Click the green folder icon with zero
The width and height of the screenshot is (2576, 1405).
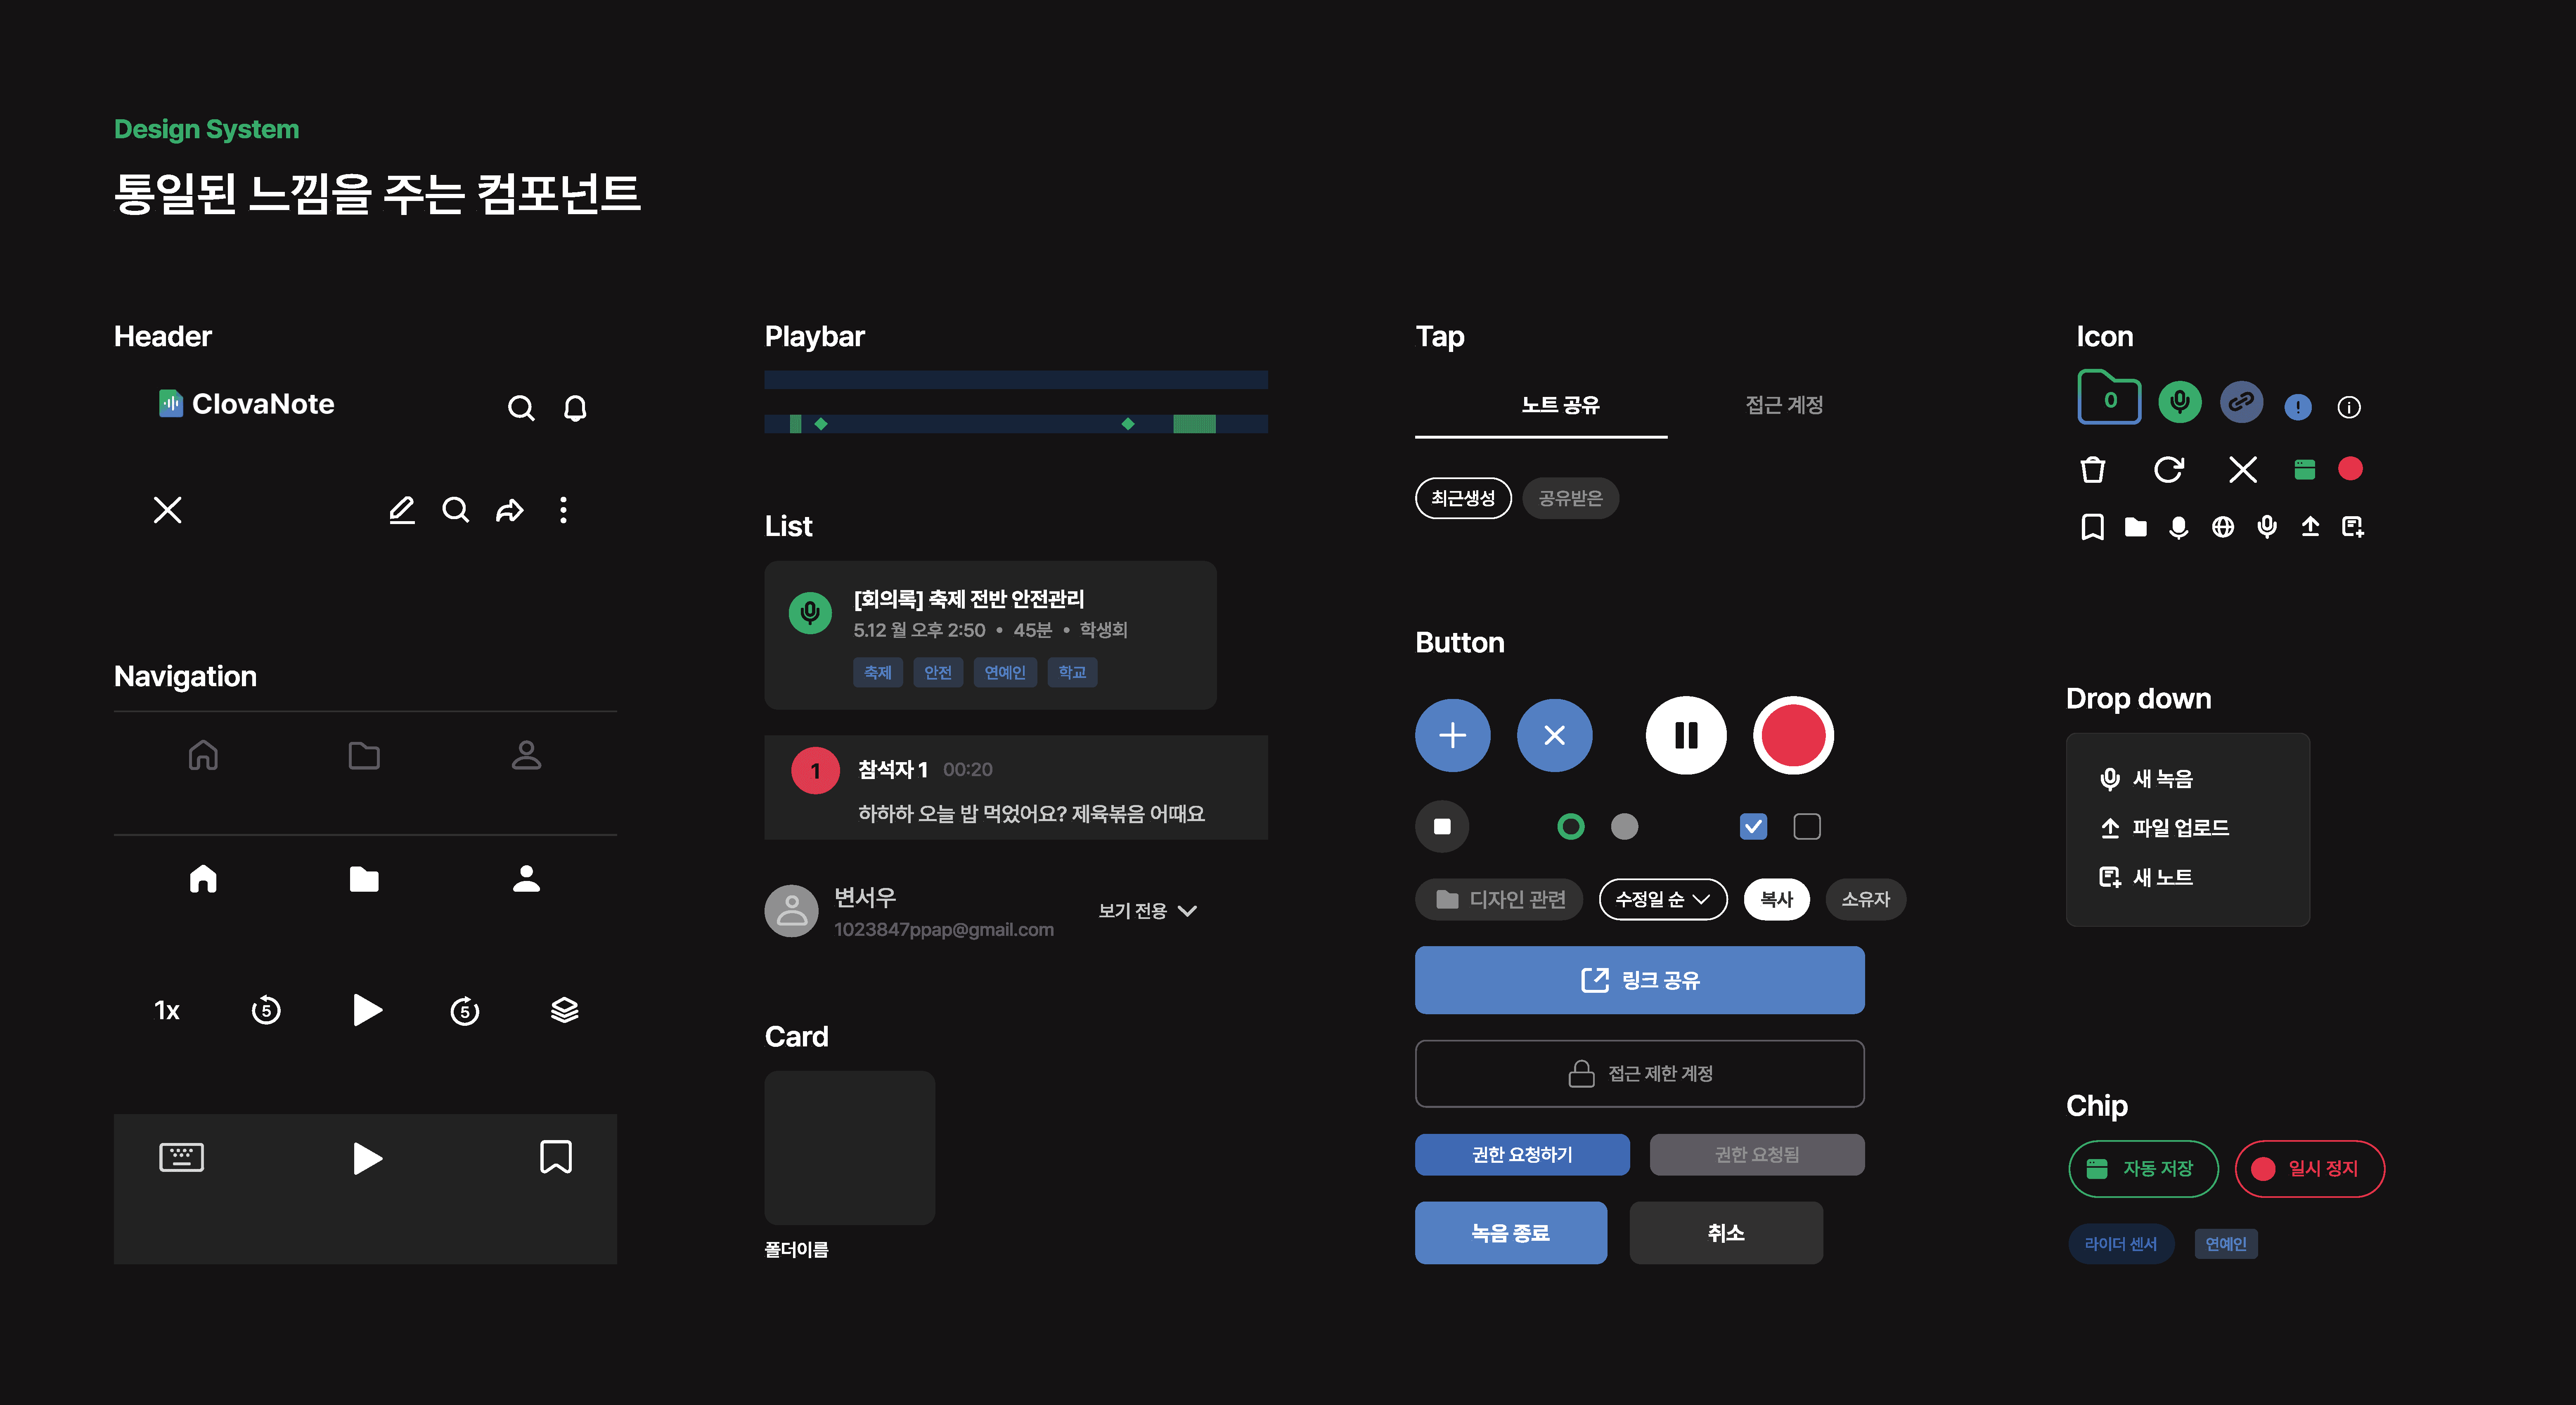click(2109, 399)
